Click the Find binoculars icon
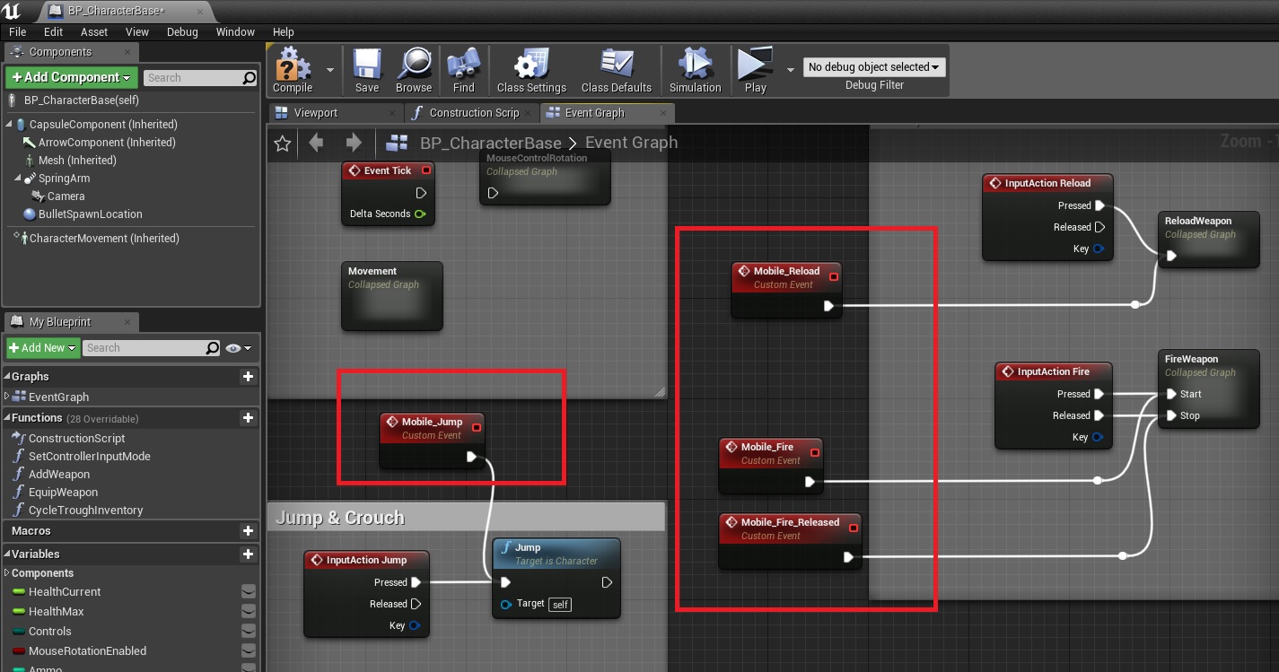The height and width of the screenshot is (672, 1279). point(463,66)
